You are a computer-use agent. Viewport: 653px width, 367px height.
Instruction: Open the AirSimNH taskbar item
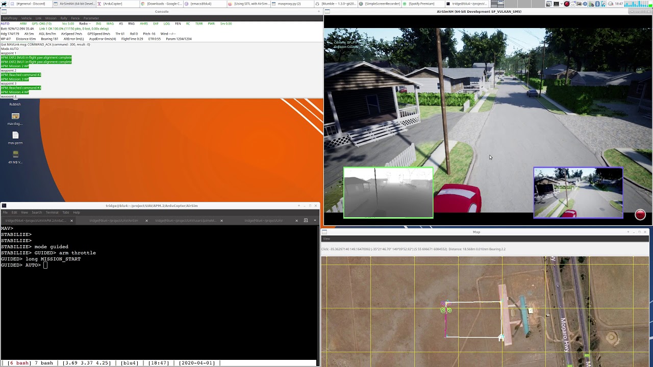(74, 4)
